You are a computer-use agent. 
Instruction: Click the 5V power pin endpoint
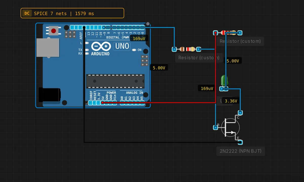coord(102,103)
